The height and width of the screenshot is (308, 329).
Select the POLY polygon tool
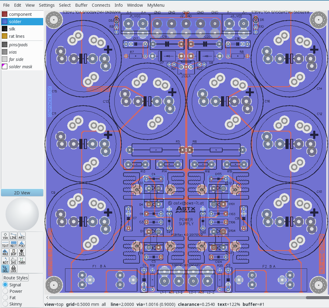pos(22,244)
